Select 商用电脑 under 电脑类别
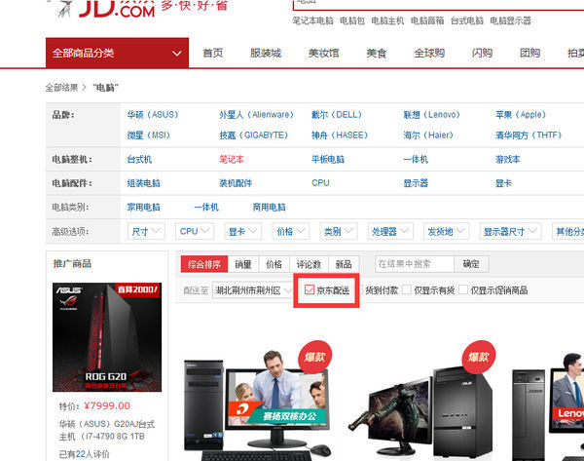This screenshot has width=584, height=461. [x=269, y=207]
